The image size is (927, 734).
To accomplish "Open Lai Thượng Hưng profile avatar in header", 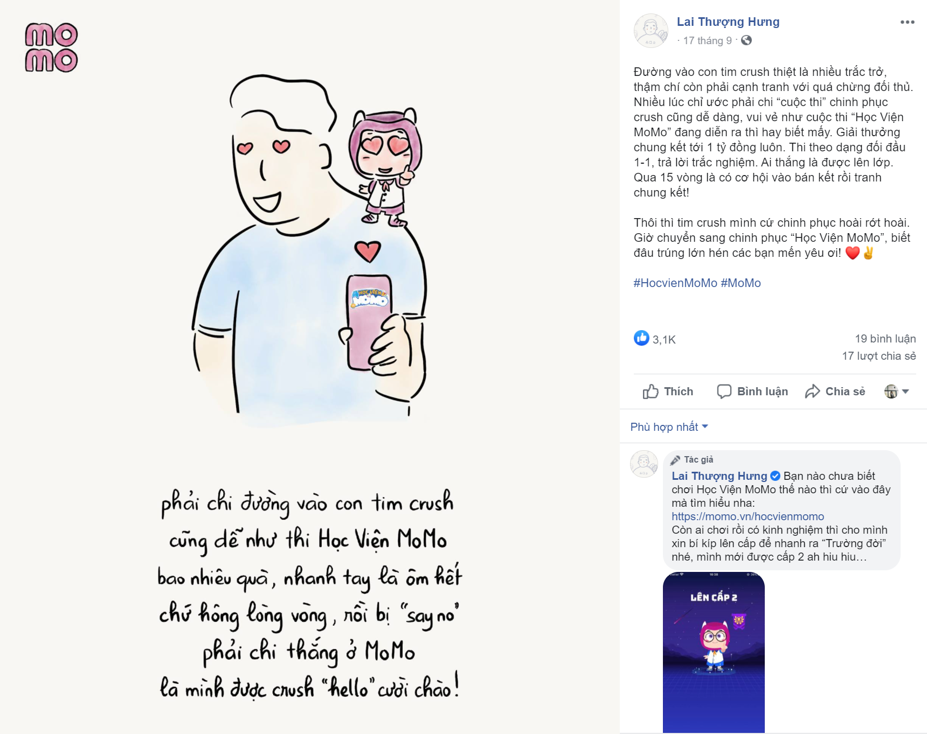I will [x=651, y=31].
